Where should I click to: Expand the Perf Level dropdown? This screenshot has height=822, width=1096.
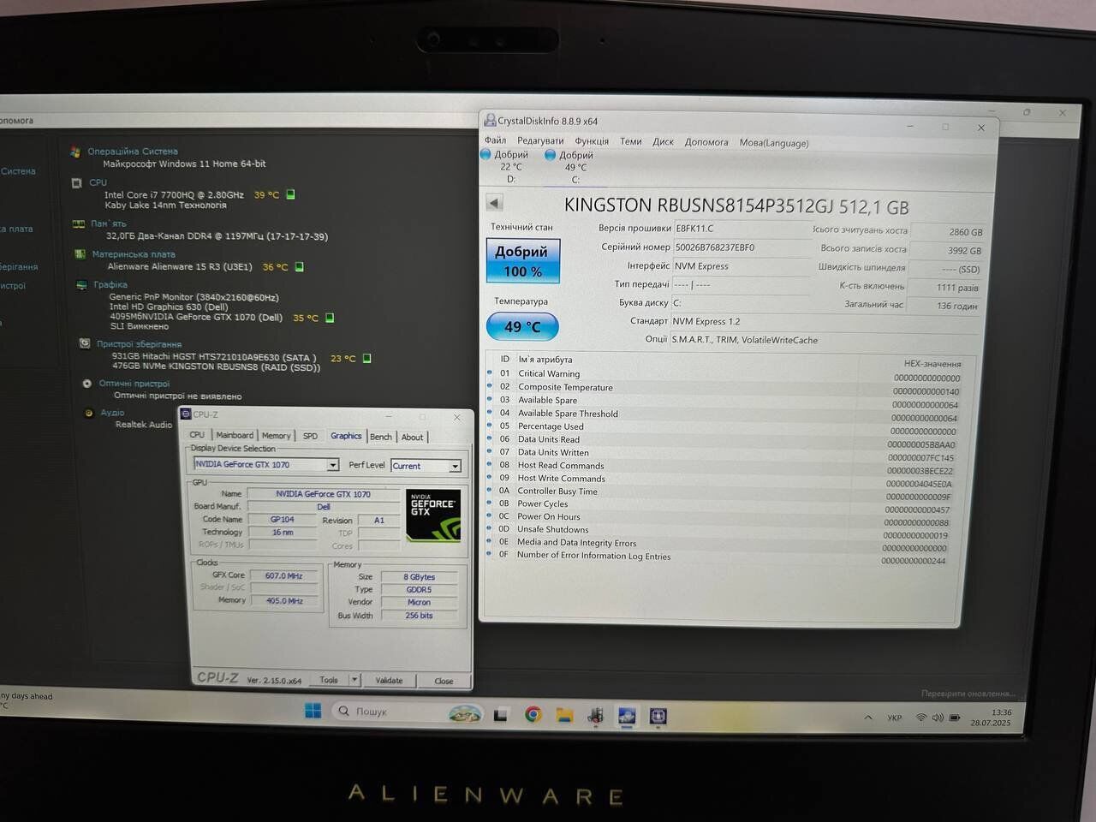(455, 466)
